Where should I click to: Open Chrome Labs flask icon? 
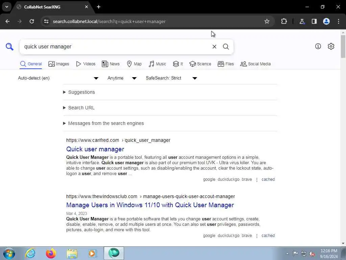302,21
